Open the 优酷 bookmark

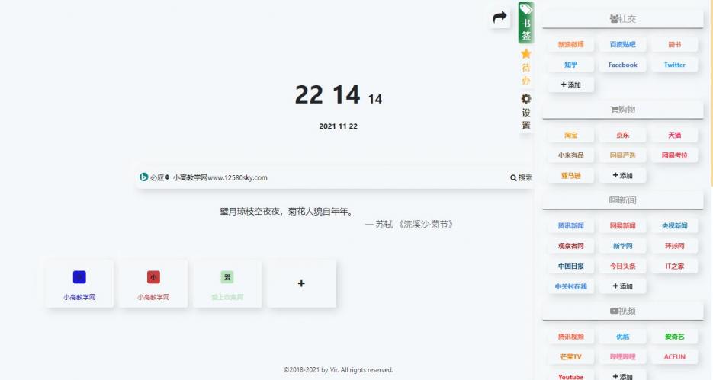click(x=622, y=337)
